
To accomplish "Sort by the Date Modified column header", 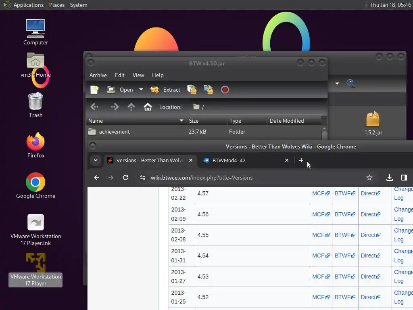I will point(294,121).
